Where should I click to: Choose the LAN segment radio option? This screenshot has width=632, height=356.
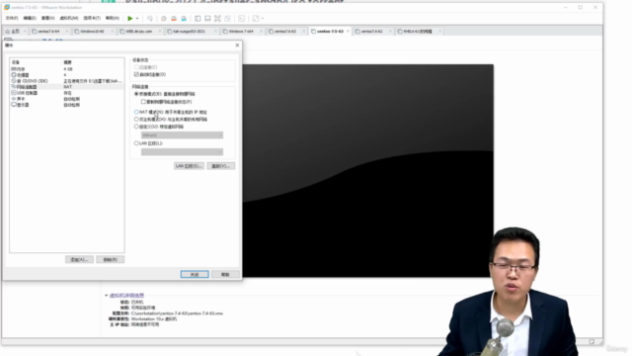coord(136,142)
